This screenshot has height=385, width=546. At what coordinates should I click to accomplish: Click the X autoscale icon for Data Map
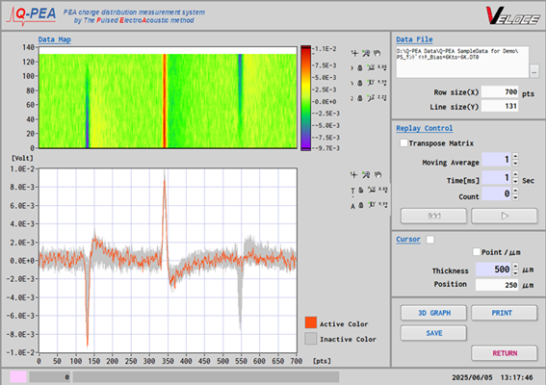pyautogui.click(x=371, y=68)
